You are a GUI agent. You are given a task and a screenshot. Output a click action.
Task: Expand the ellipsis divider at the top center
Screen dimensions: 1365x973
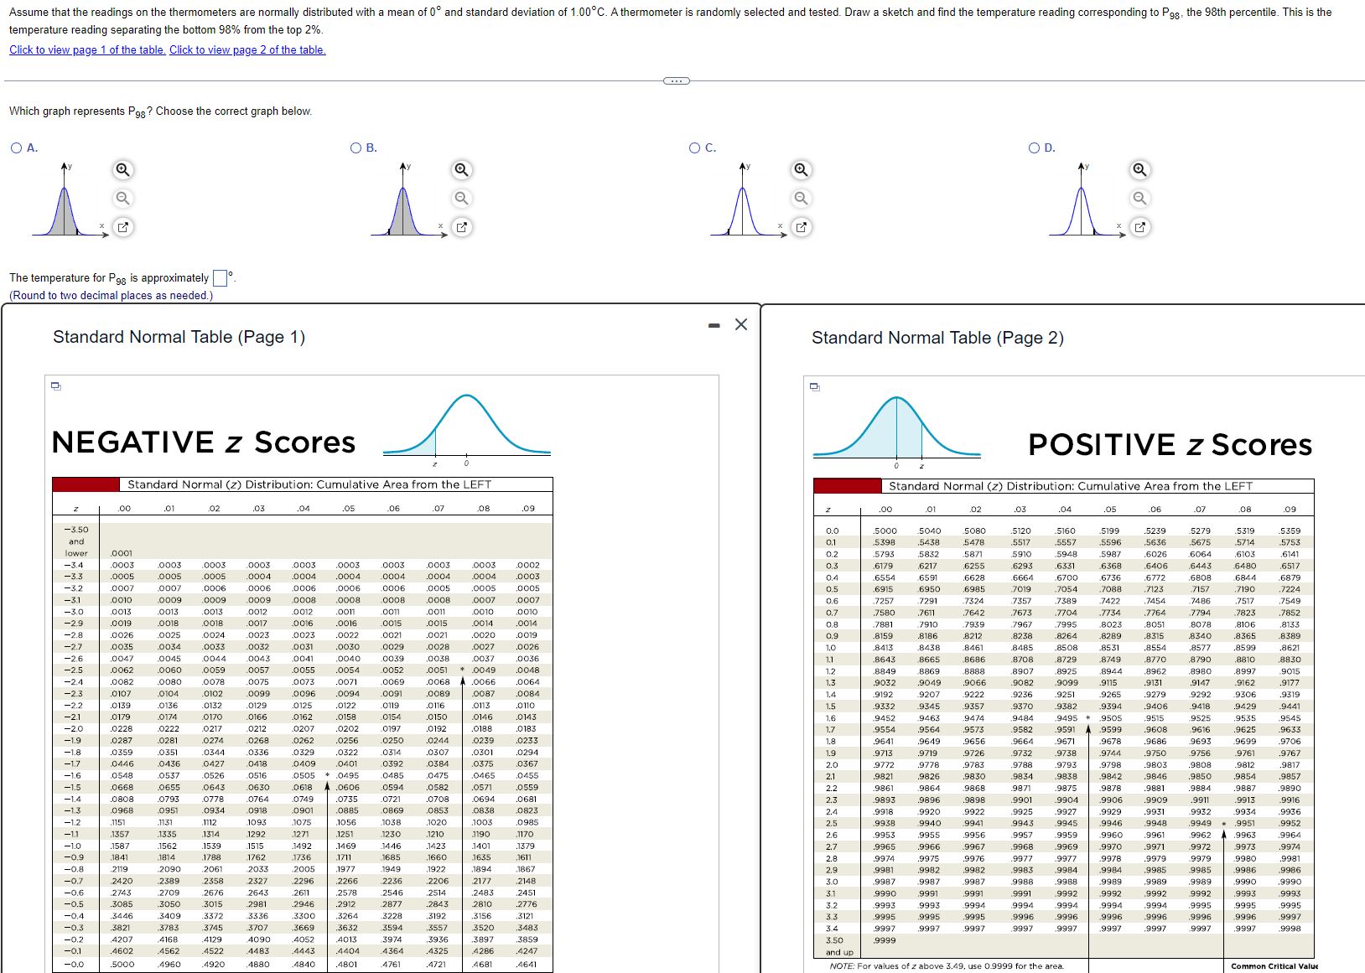[x=677, y=80]
